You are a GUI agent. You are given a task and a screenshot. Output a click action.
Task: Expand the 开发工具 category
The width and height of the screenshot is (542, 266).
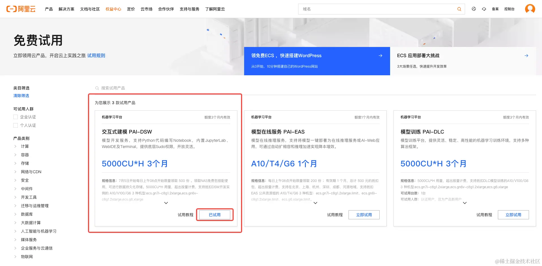tap(15, 197)
